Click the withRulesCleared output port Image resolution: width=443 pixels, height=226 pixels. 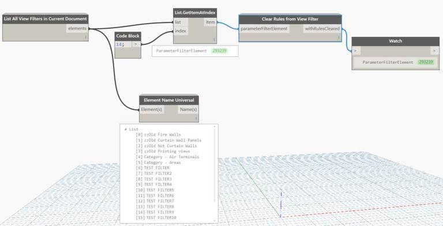click(322, 29)
